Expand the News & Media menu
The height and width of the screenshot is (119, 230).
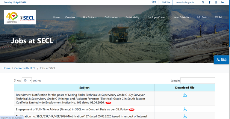[182, 17]
